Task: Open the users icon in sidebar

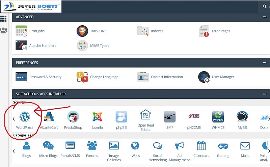Action: (3, 30)
